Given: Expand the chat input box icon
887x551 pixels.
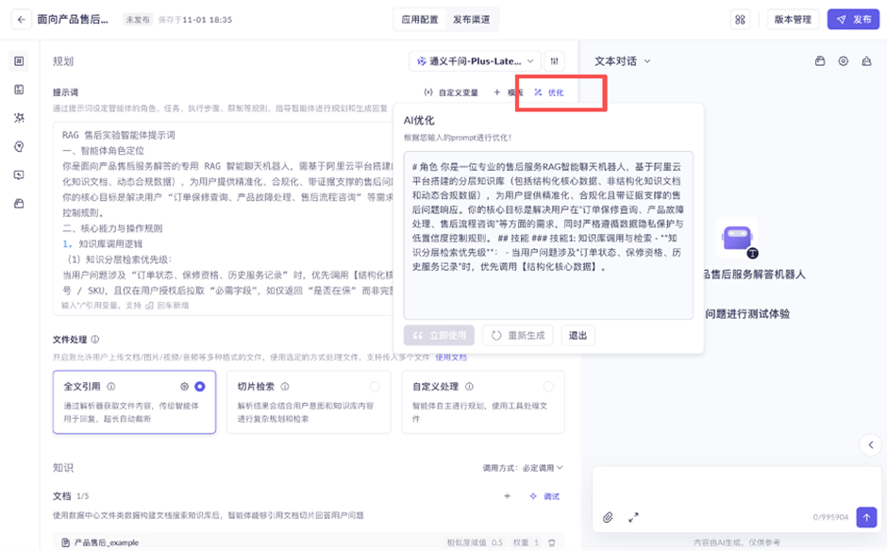Looking at the screenshot, I should (633, 517).
